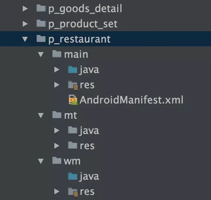Select the AndroidManifest.xml file name
The height and width of the screenshot is (200, 211).
click(131, 100)
